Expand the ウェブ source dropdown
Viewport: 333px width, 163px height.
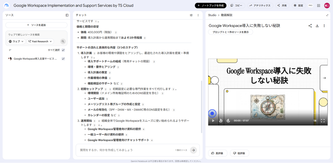coord(16,41)
